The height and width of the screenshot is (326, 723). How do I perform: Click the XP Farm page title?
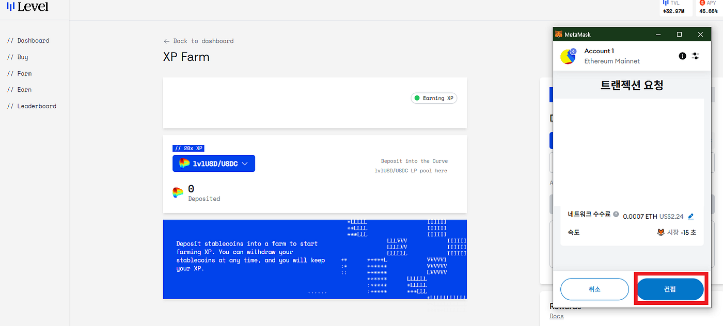(x=186, y=57)
